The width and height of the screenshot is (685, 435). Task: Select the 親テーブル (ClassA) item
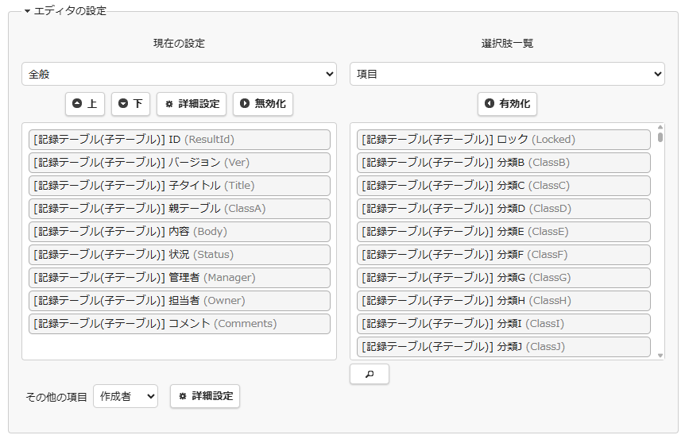click(x=180, y=209)
